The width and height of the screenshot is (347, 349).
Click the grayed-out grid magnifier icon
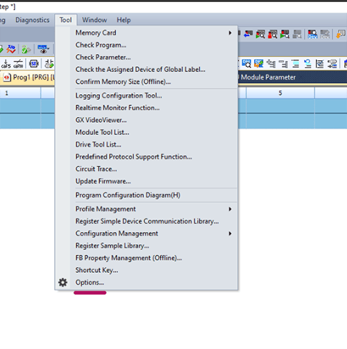297,34
